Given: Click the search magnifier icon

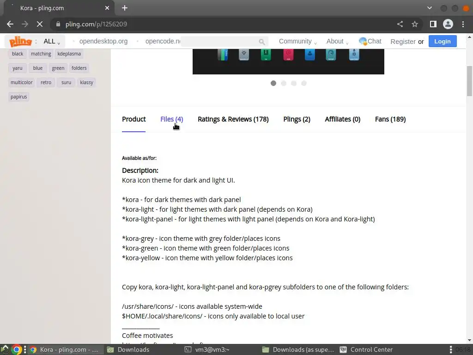Looking at the screenshot, I should coord(262,42).
